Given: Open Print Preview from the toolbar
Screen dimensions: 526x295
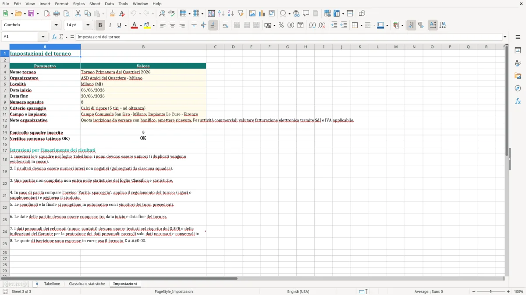Looking at the screenshot, I should click(66, 14).
